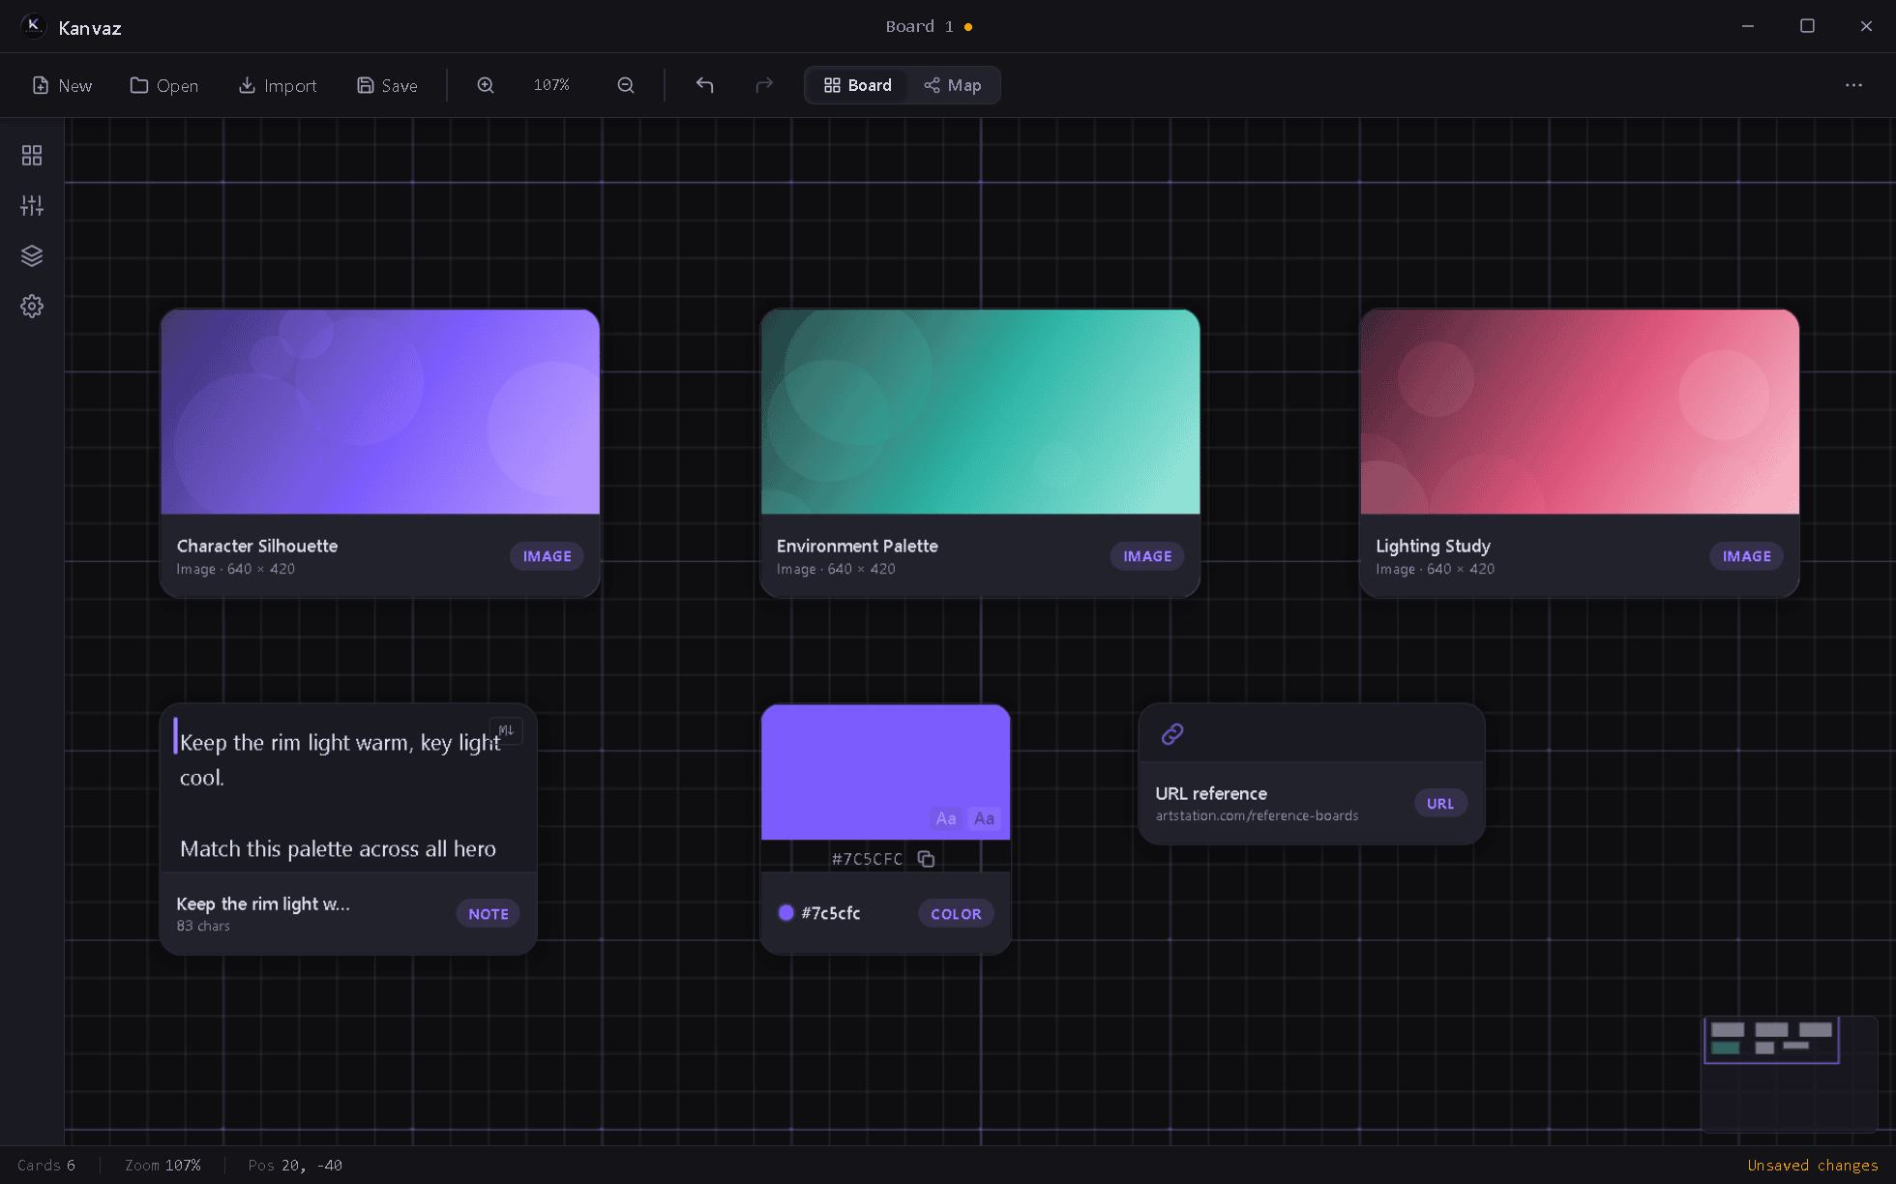
Task: Click the COLOR badge on the color card
Action: (x=955, y=914)
